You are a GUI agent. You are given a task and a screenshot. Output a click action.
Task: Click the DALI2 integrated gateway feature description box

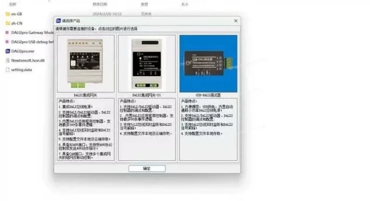point(86,129)
